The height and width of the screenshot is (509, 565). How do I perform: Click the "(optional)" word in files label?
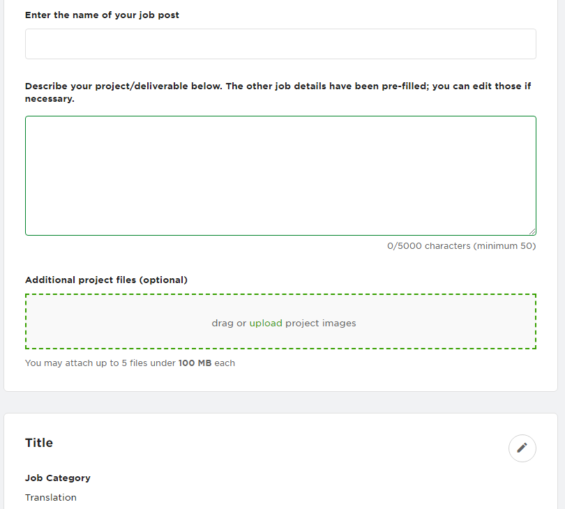[x=163, y=280]
